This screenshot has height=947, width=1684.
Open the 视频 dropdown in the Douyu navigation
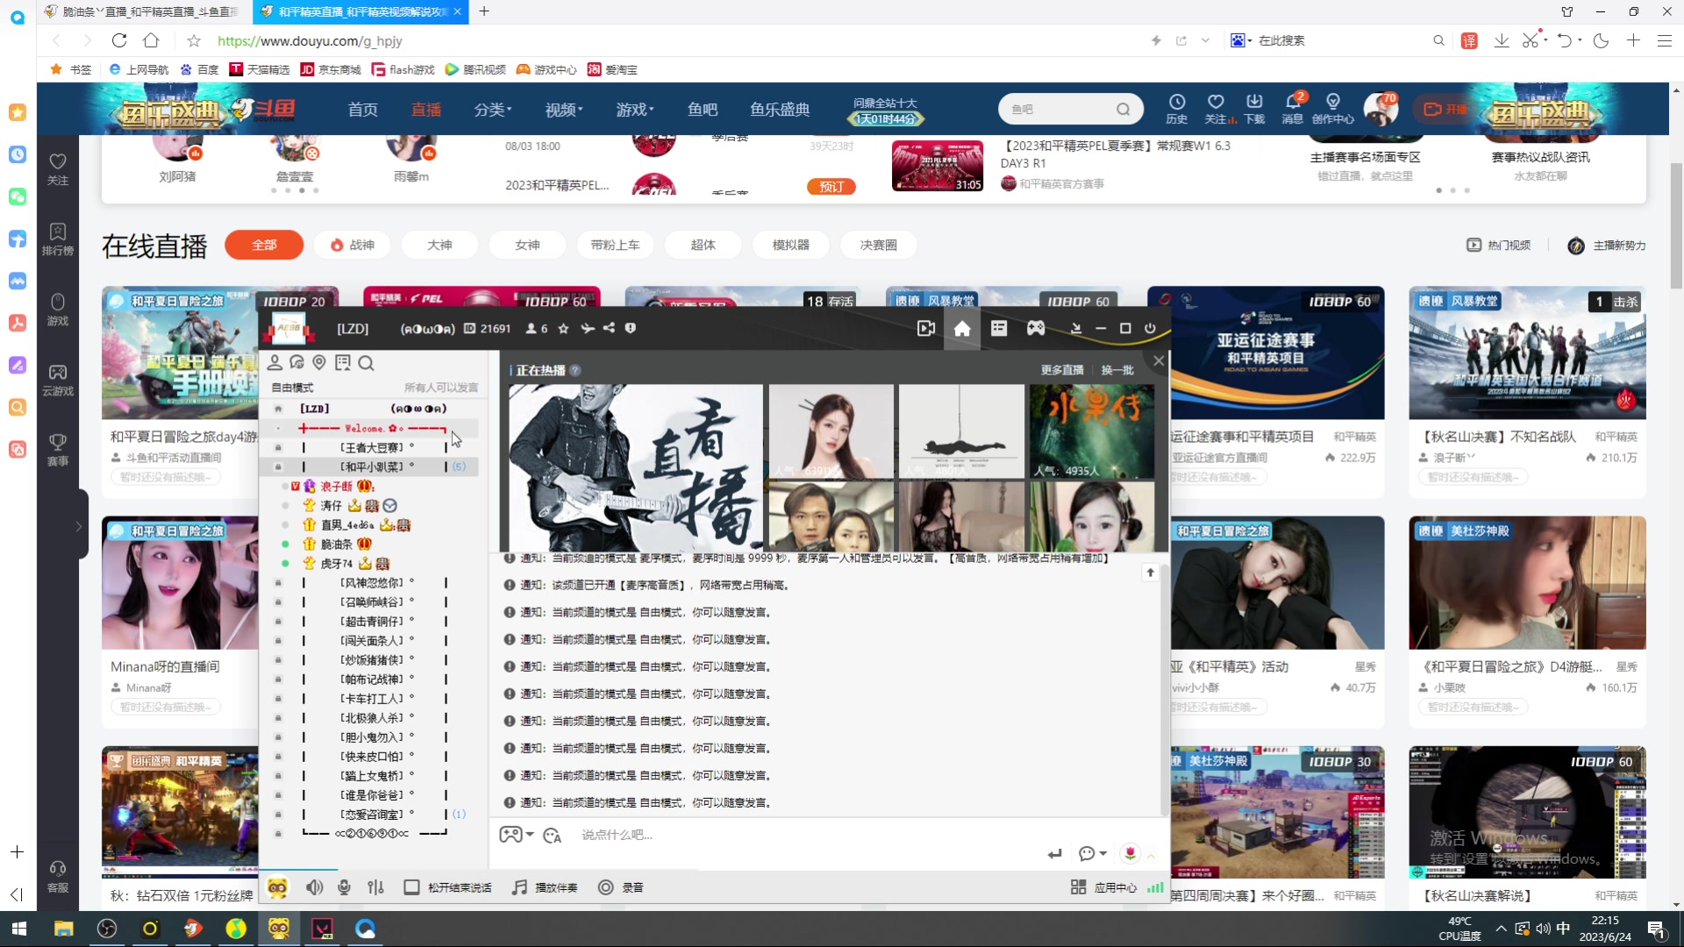563,110
